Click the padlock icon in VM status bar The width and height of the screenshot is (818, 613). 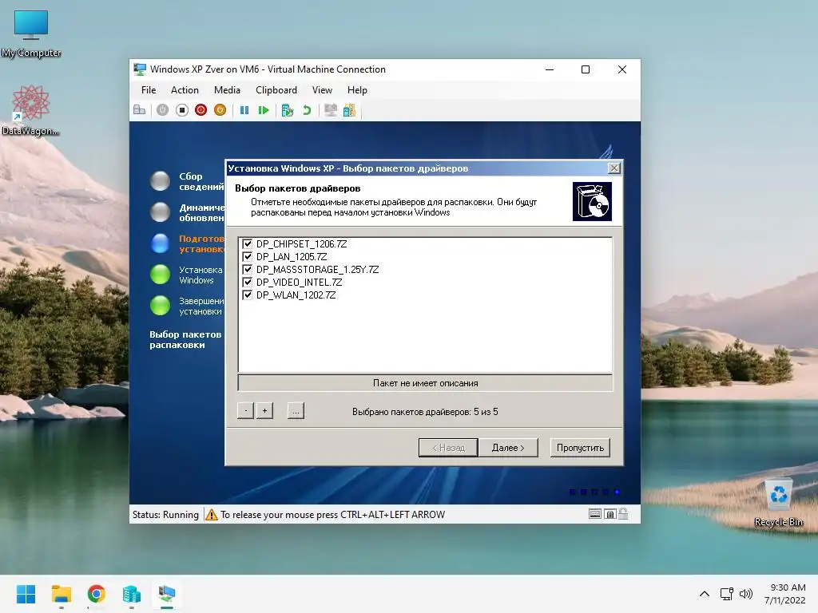coord(623,514)
